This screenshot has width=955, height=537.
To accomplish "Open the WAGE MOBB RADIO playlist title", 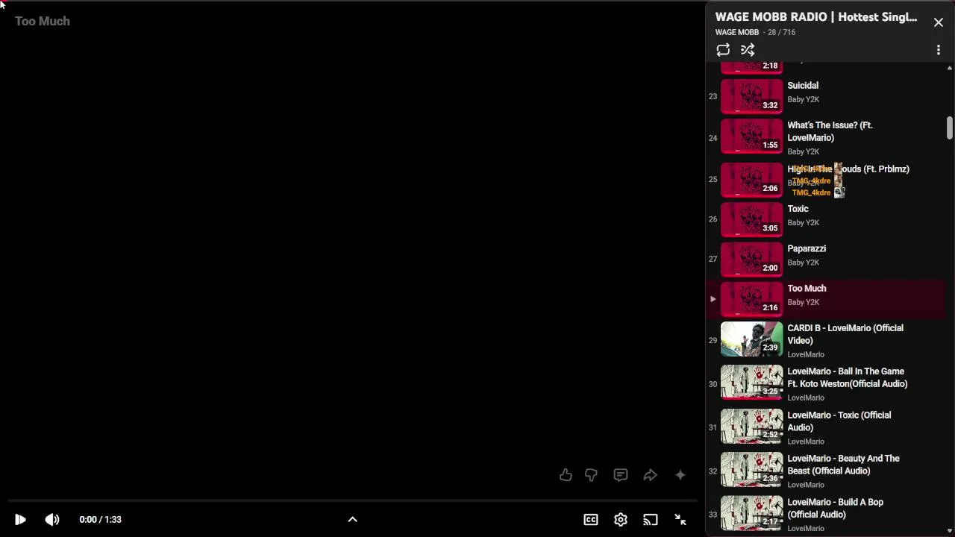I will [x=816, y=17].
